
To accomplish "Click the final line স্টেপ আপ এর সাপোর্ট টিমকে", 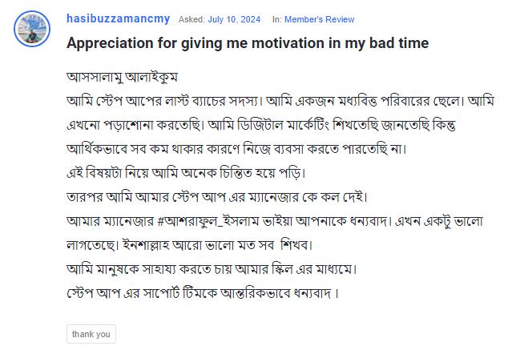I will pos(203,292).
